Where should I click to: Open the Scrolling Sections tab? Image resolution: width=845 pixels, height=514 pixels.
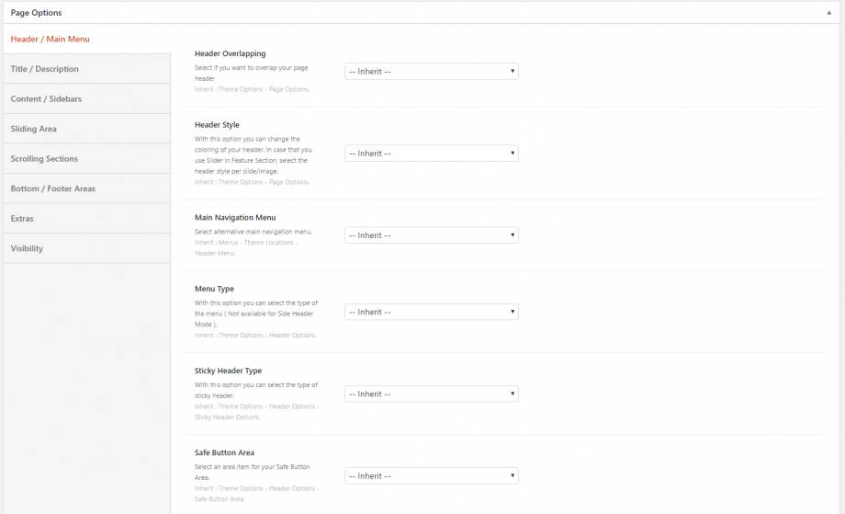(44, 159)
